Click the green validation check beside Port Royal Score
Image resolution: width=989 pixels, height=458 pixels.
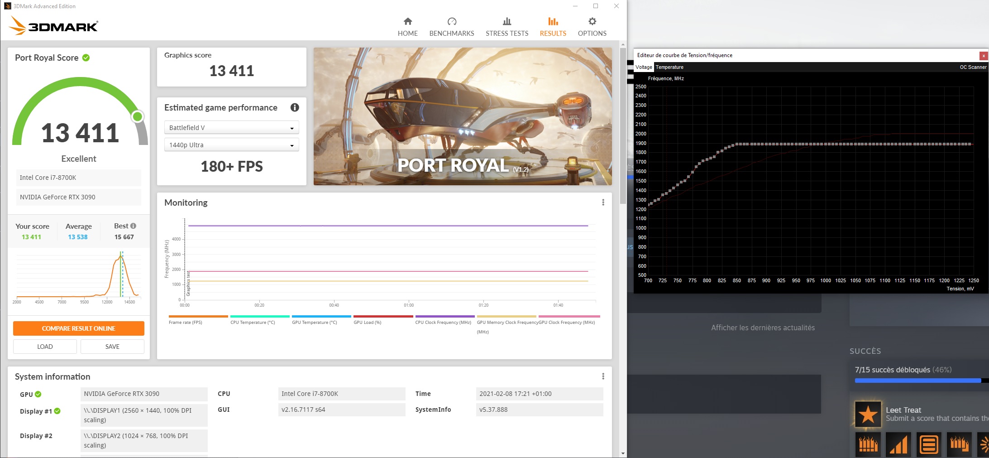point(86,58)
